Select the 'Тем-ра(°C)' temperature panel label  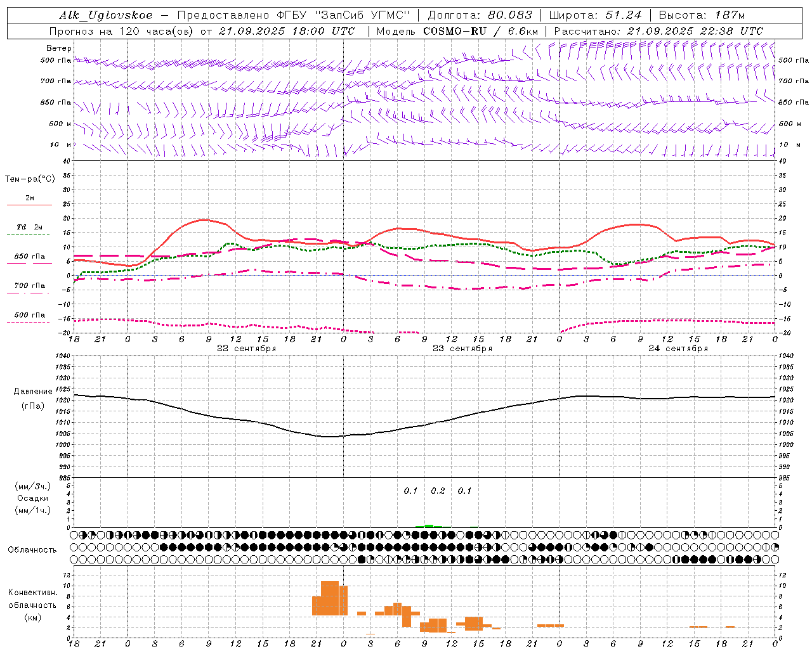click(x=30, y=179)
